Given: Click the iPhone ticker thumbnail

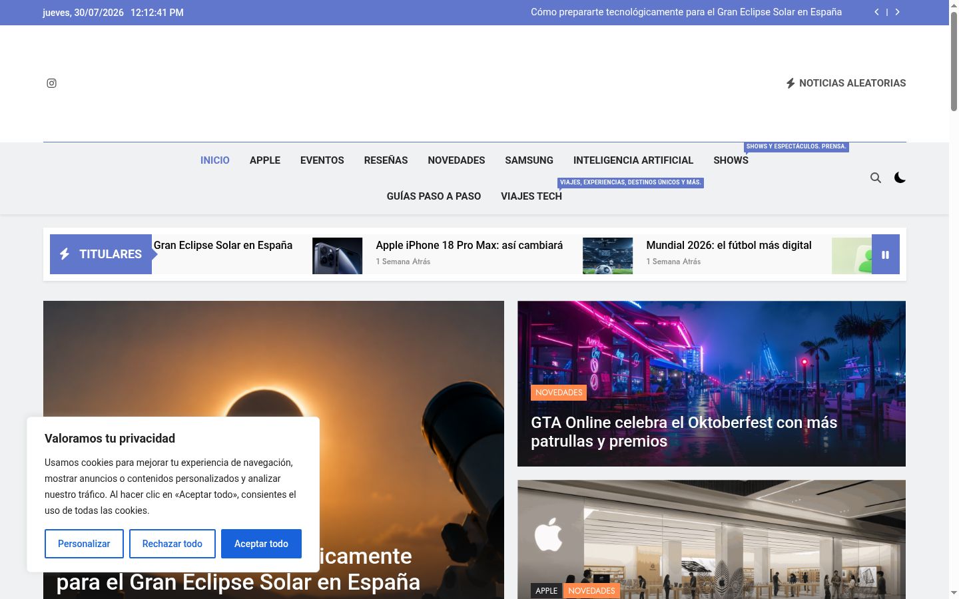Looking at the screenshot, I should 338,256.
